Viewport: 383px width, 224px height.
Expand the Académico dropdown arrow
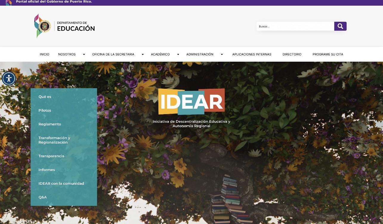178,55
